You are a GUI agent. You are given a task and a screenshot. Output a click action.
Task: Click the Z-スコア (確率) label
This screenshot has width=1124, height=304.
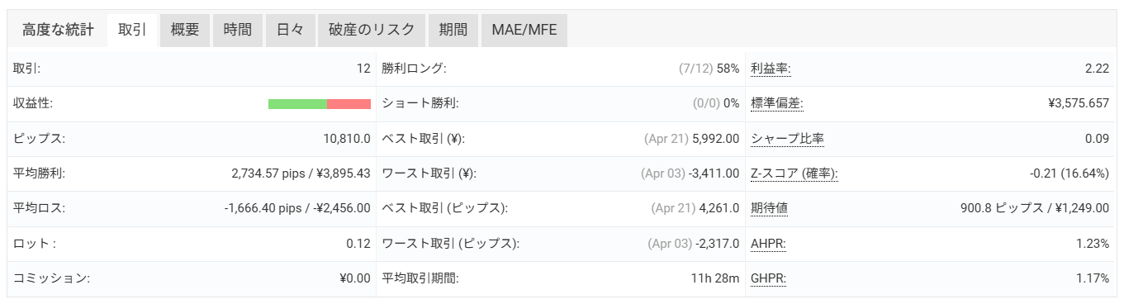(794, 173)
